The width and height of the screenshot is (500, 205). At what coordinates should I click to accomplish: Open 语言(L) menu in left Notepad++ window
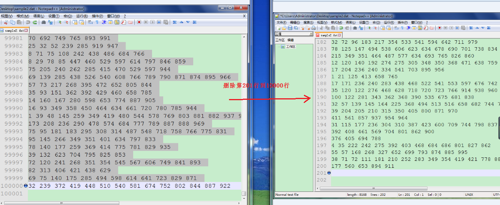click(x=38, y=16)
